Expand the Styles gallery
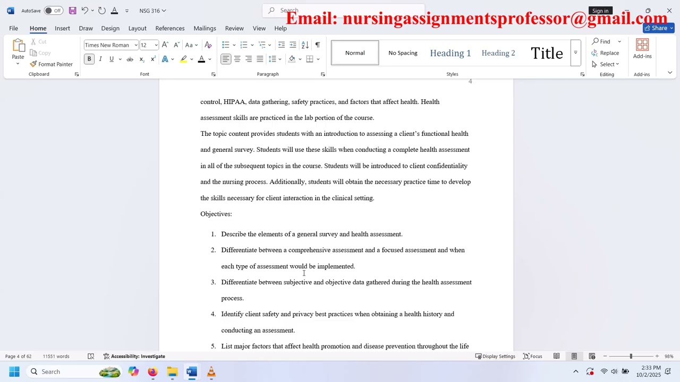680x382 pixels. coord(575,53)
